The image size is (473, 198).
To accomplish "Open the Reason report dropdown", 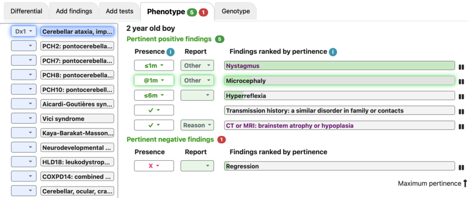I will [x=197, y=125].
